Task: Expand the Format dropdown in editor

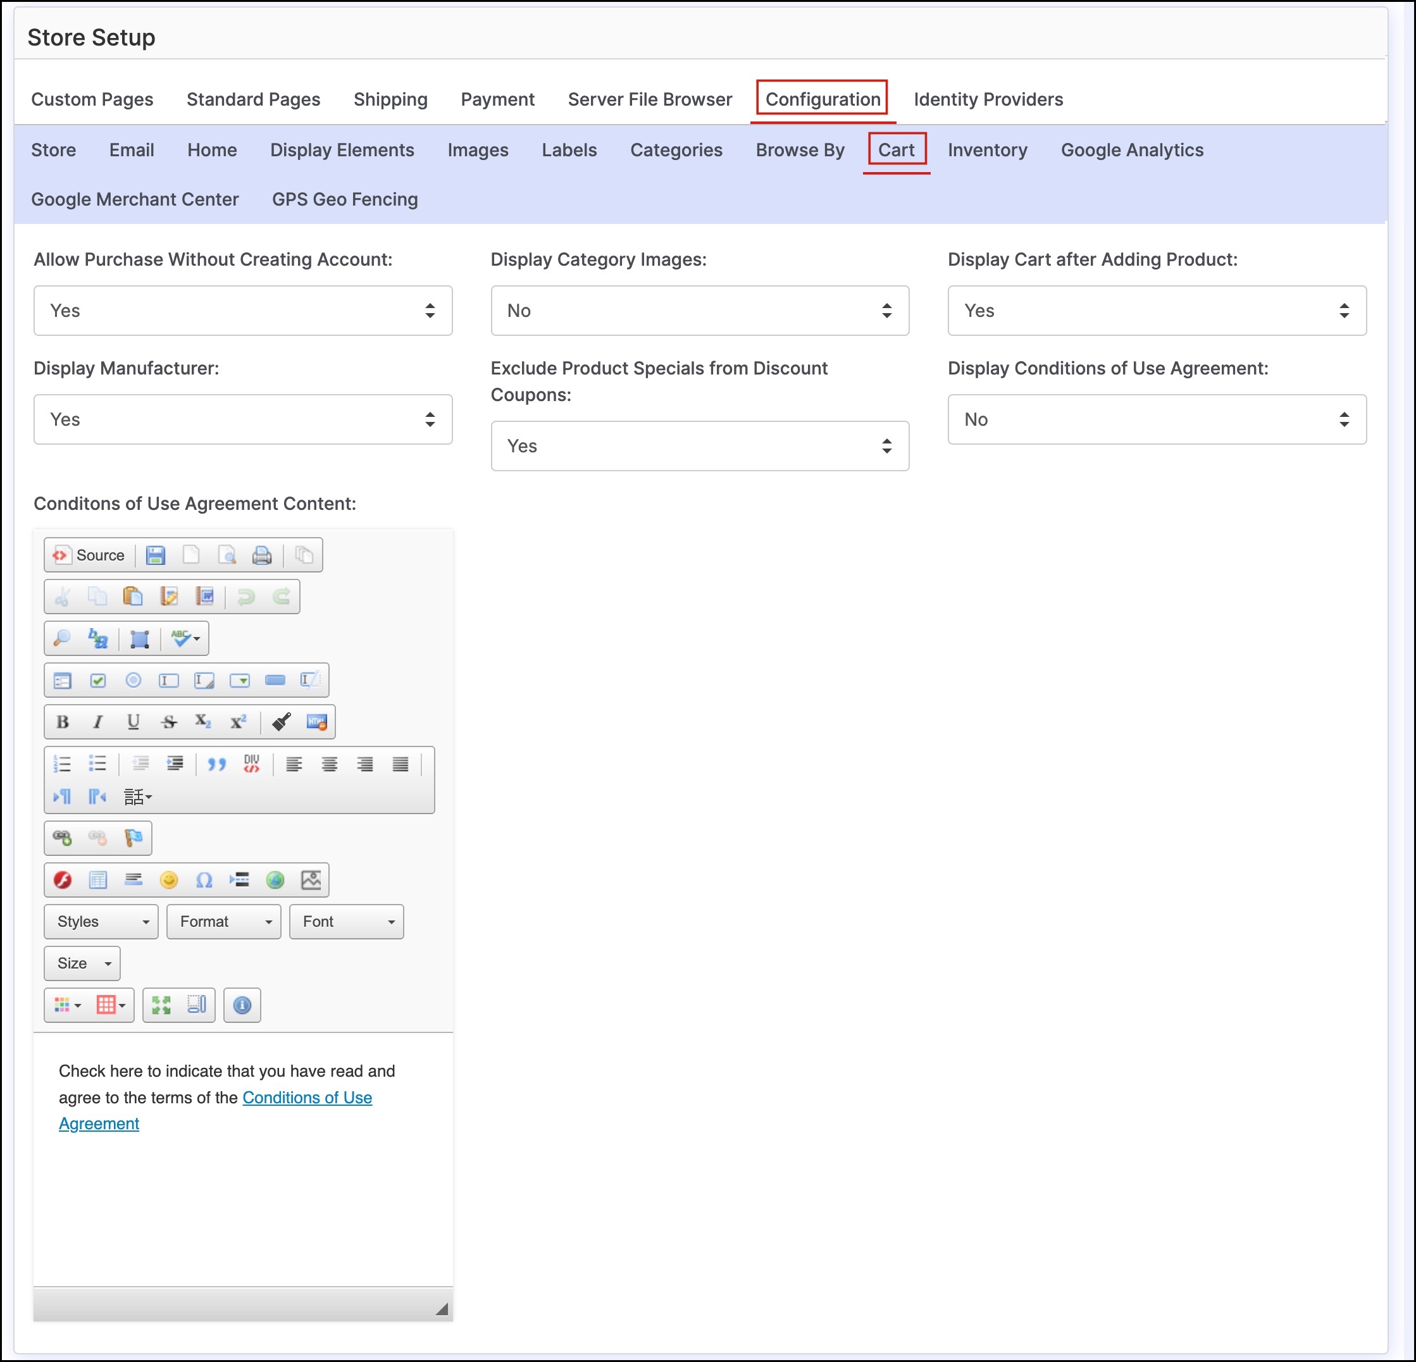Action: [223, 922]
